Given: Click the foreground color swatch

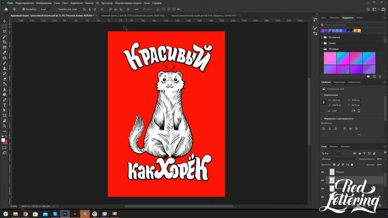Looking at the screenshot, I should coord(3,140).
